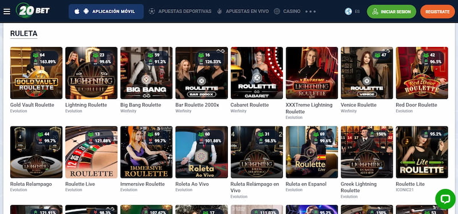458x214 pixels.
Task: Open the Roulette Live thumbnail
Action: click(x=92, y=152)
